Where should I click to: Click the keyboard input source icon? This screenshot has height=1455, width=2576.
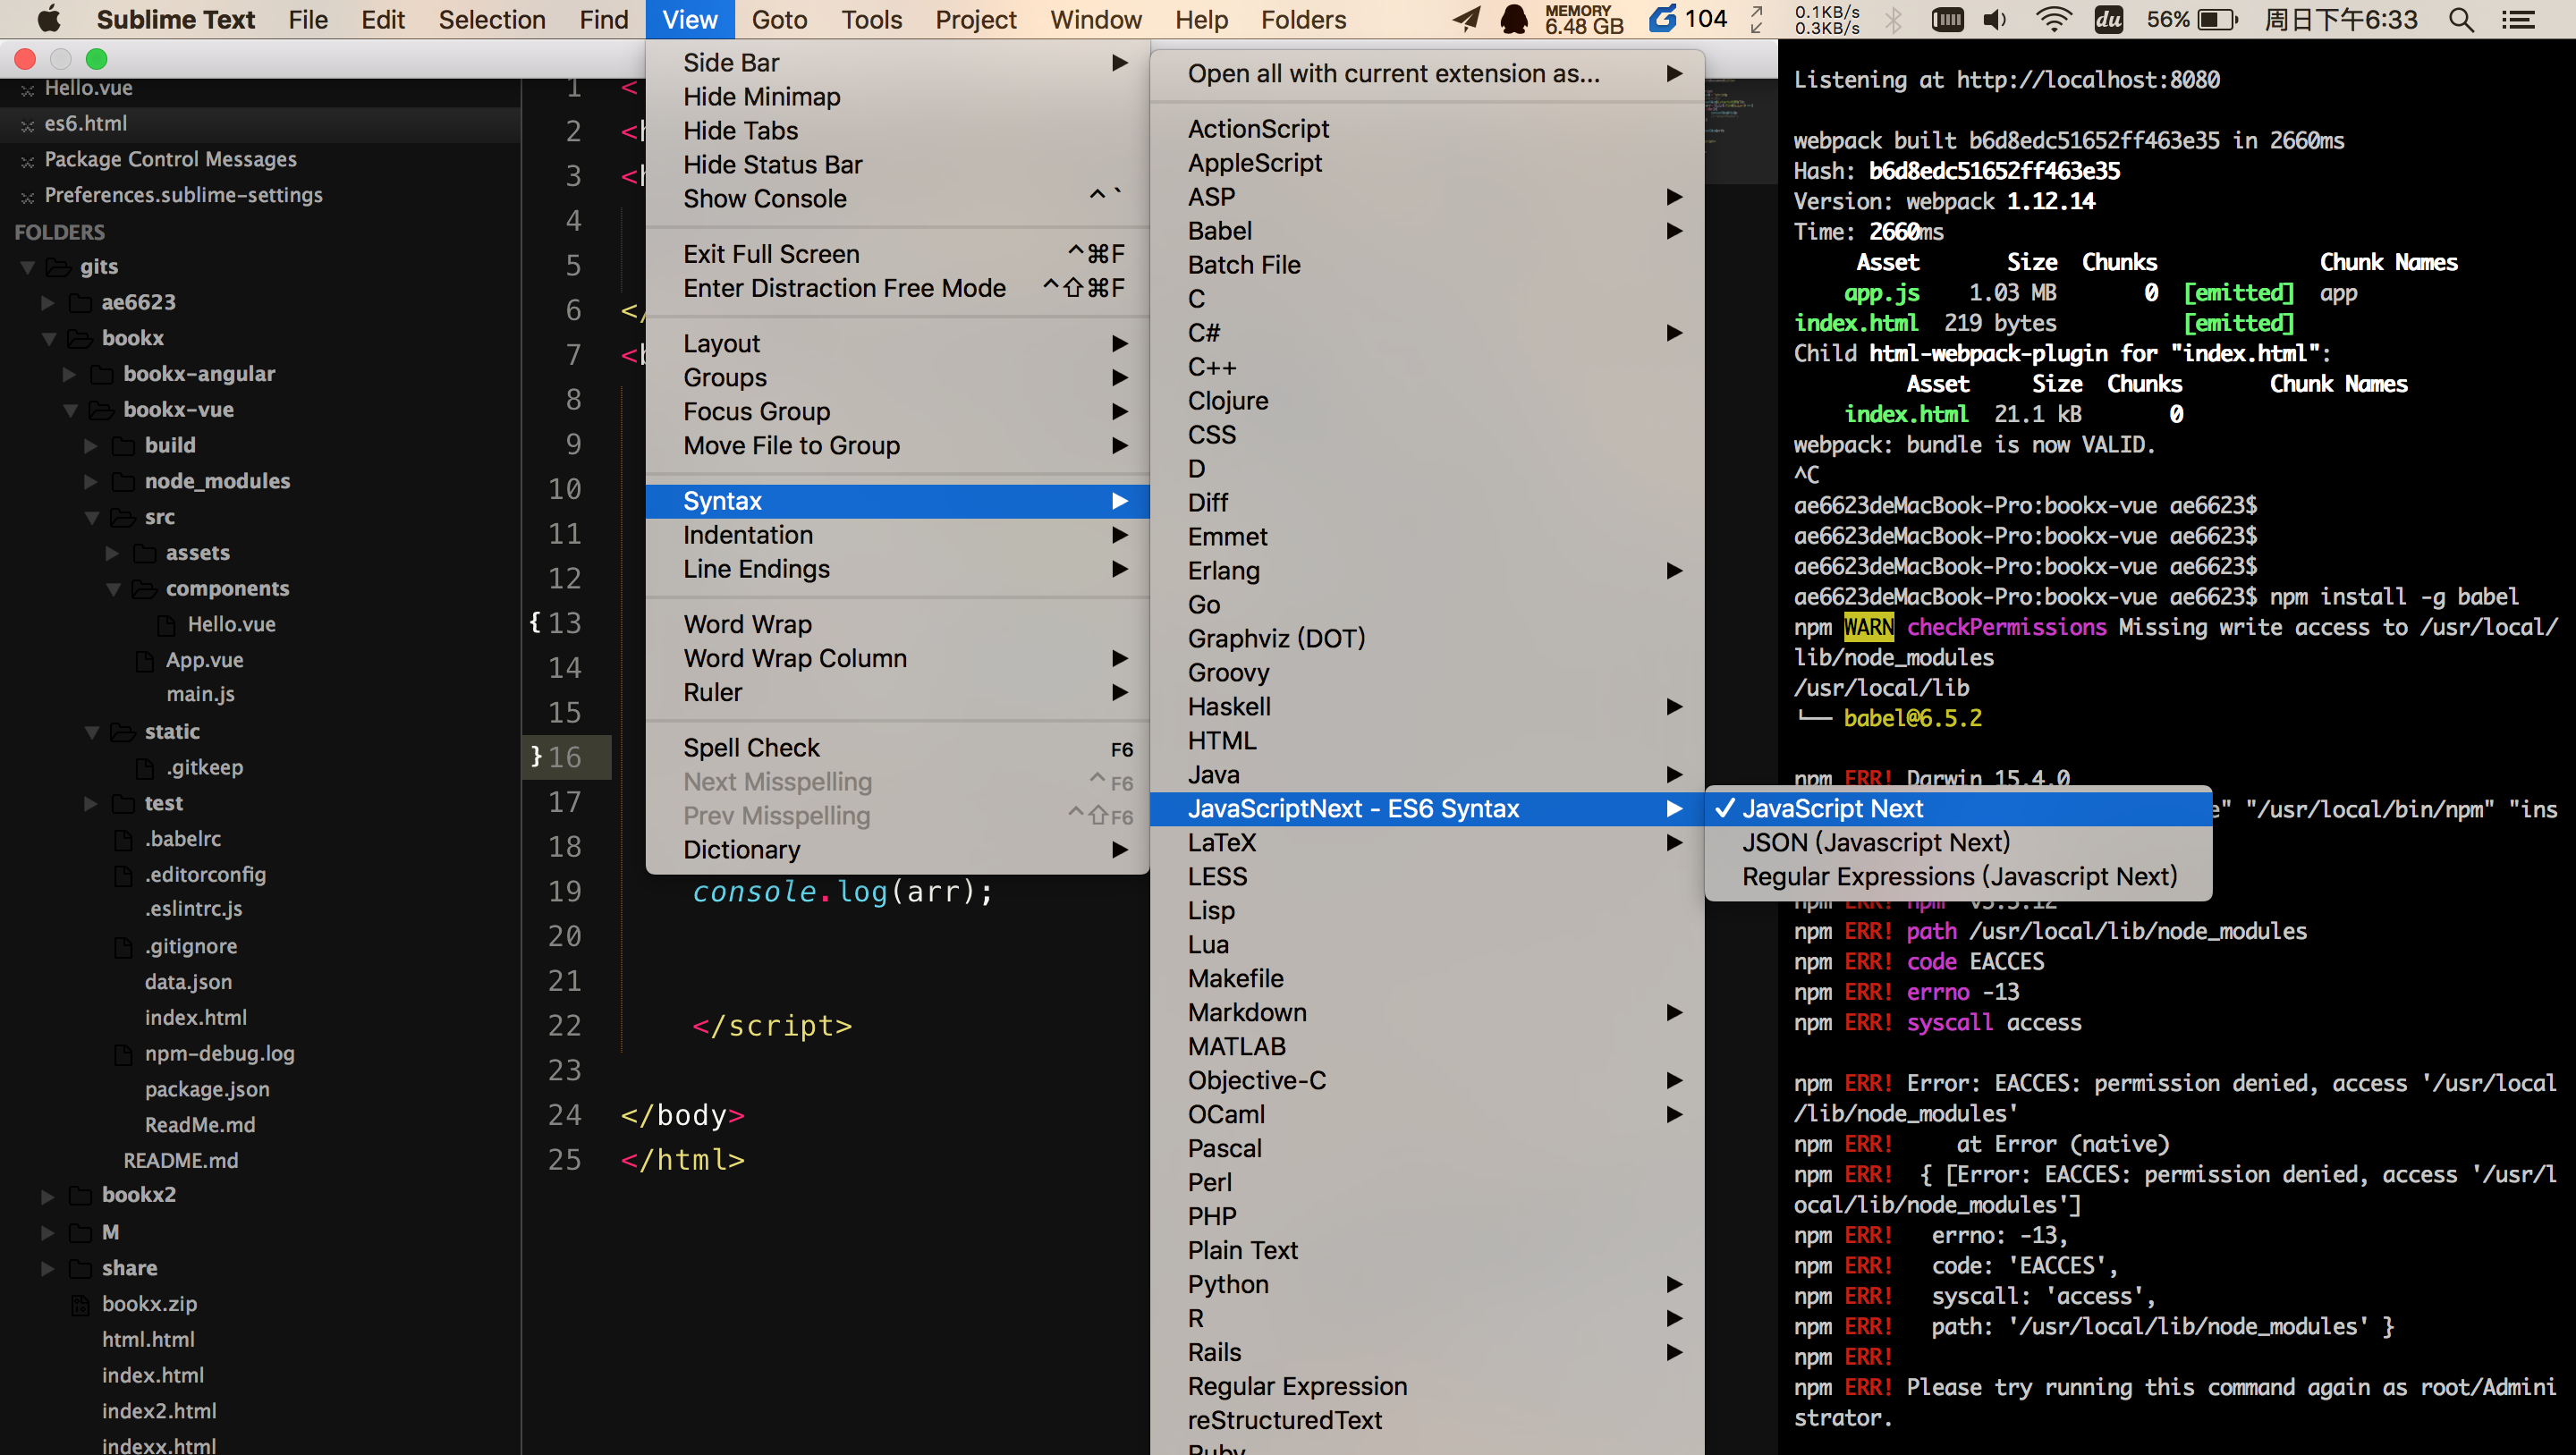coord(1947,19)
